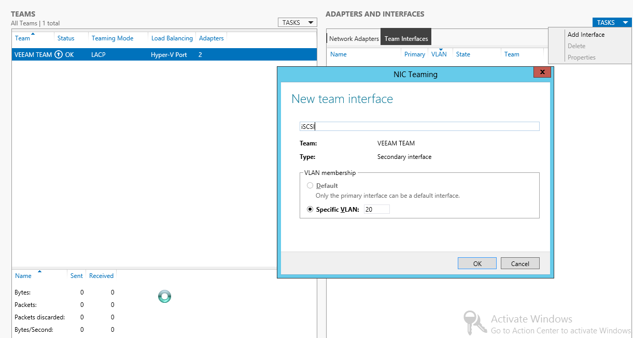The width and height of the screenshot is (633, 338).
Task: Switch to the Network Adapters tab
Action: tap(354, 39)
